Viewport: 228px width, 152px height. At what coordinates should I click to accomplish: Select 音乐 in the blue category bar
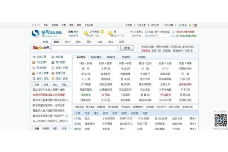96,113
